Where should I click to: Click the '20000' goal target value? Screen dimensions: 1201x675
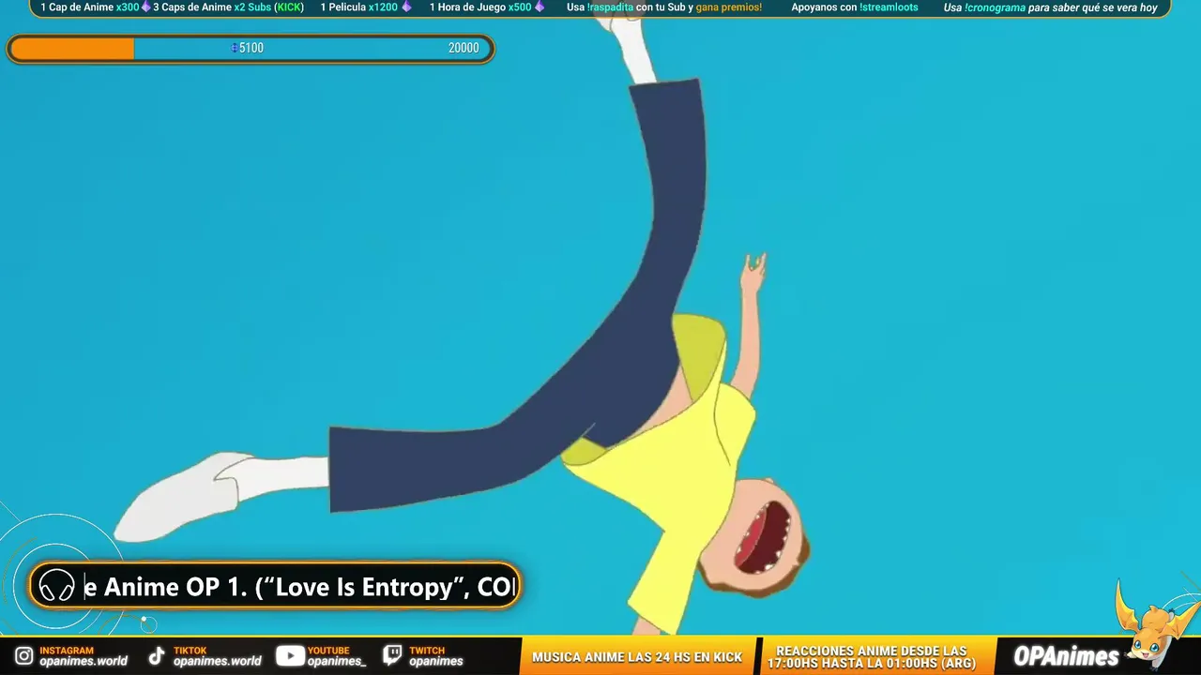tap(464, 48)
